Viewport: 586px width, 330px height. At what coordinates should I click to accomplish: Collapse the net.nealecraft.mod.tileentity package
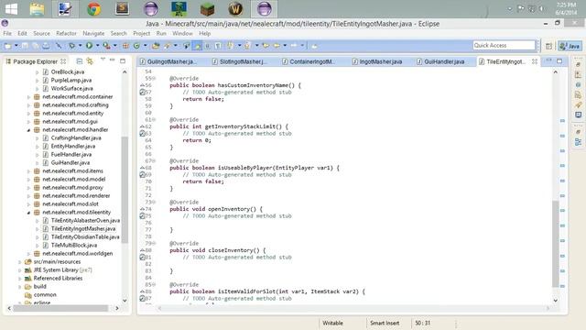tap(28, 212)
